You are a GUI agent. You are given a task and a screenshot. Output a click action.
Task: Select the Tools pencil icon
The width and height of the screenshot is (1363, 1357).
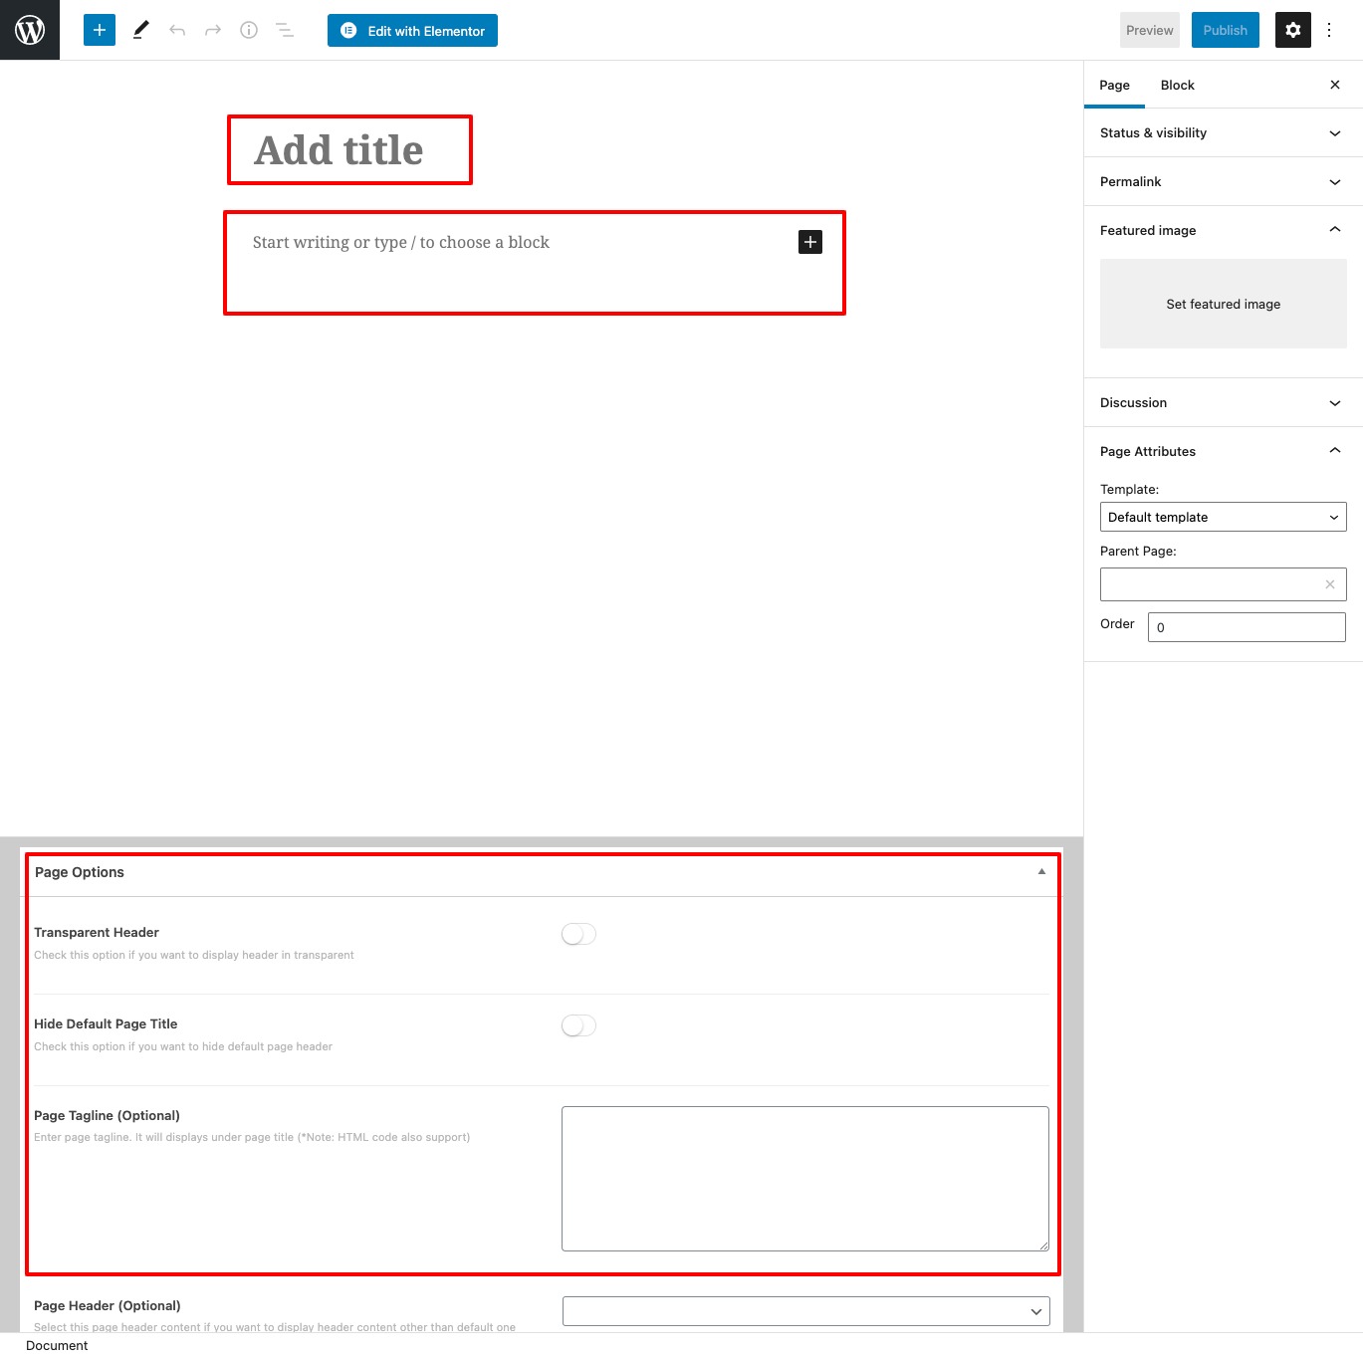(x=139, y=30)
